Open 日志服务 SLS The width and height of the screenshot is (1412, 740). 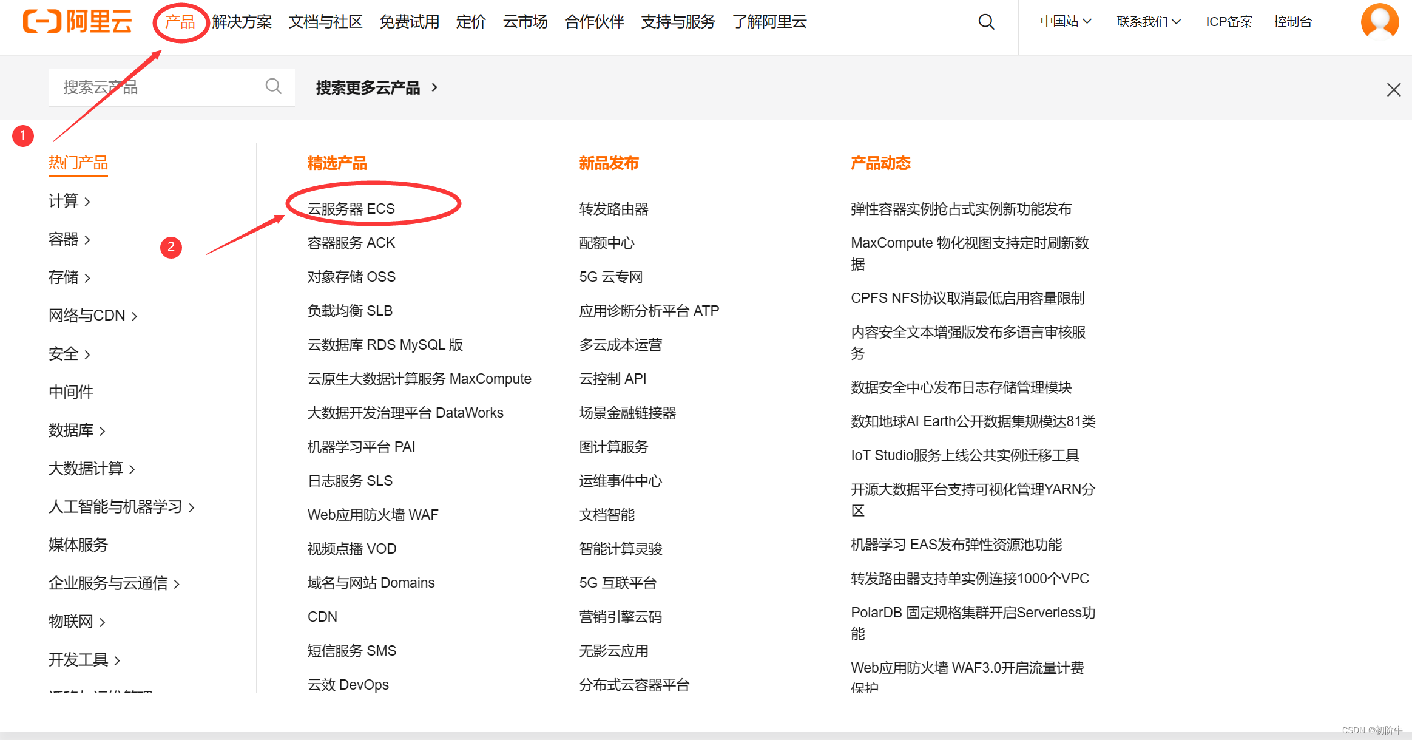[350, 481]
